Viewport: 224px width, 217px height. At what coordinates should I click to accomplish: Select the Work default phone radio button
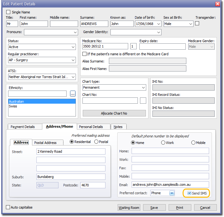click(163, 143)
